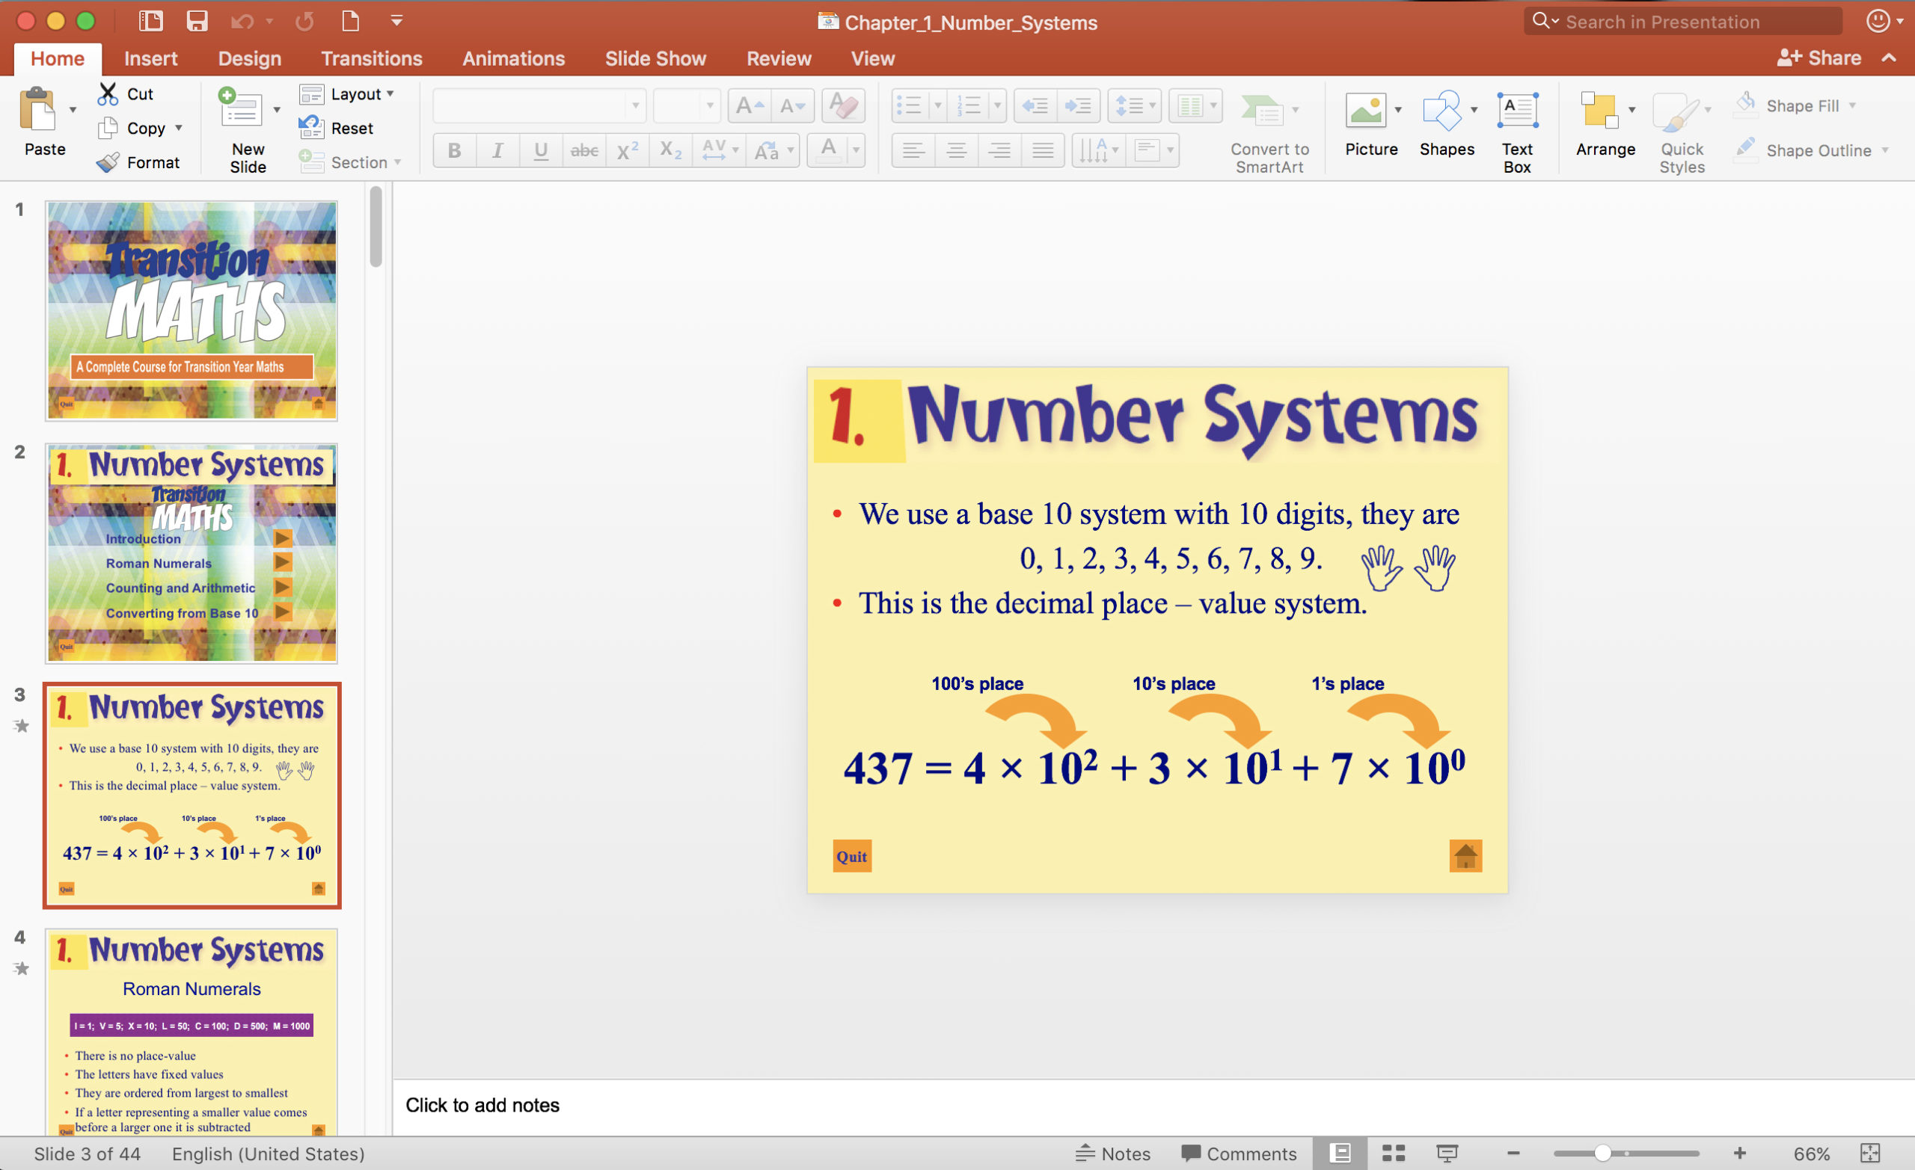Click into Search in Presentation field
Screen dimensions: 1915x1170
click(x=1683, y=21)
